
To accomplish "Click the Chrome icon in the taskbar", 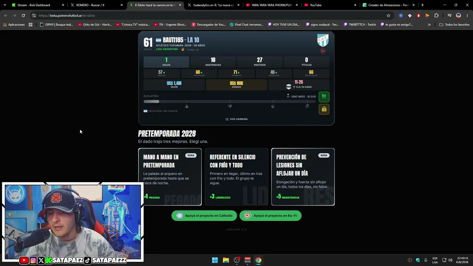I will pyautogui.click(x=258, y=260).
